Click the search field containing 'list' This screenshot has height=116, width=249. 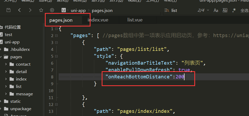click(x=179, y=11)
